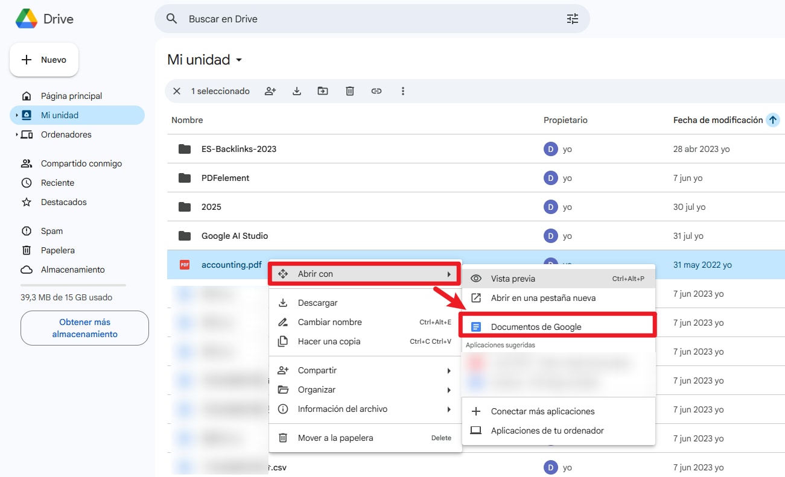
Task: Share the selected file via the person icon
Action: 270,90
